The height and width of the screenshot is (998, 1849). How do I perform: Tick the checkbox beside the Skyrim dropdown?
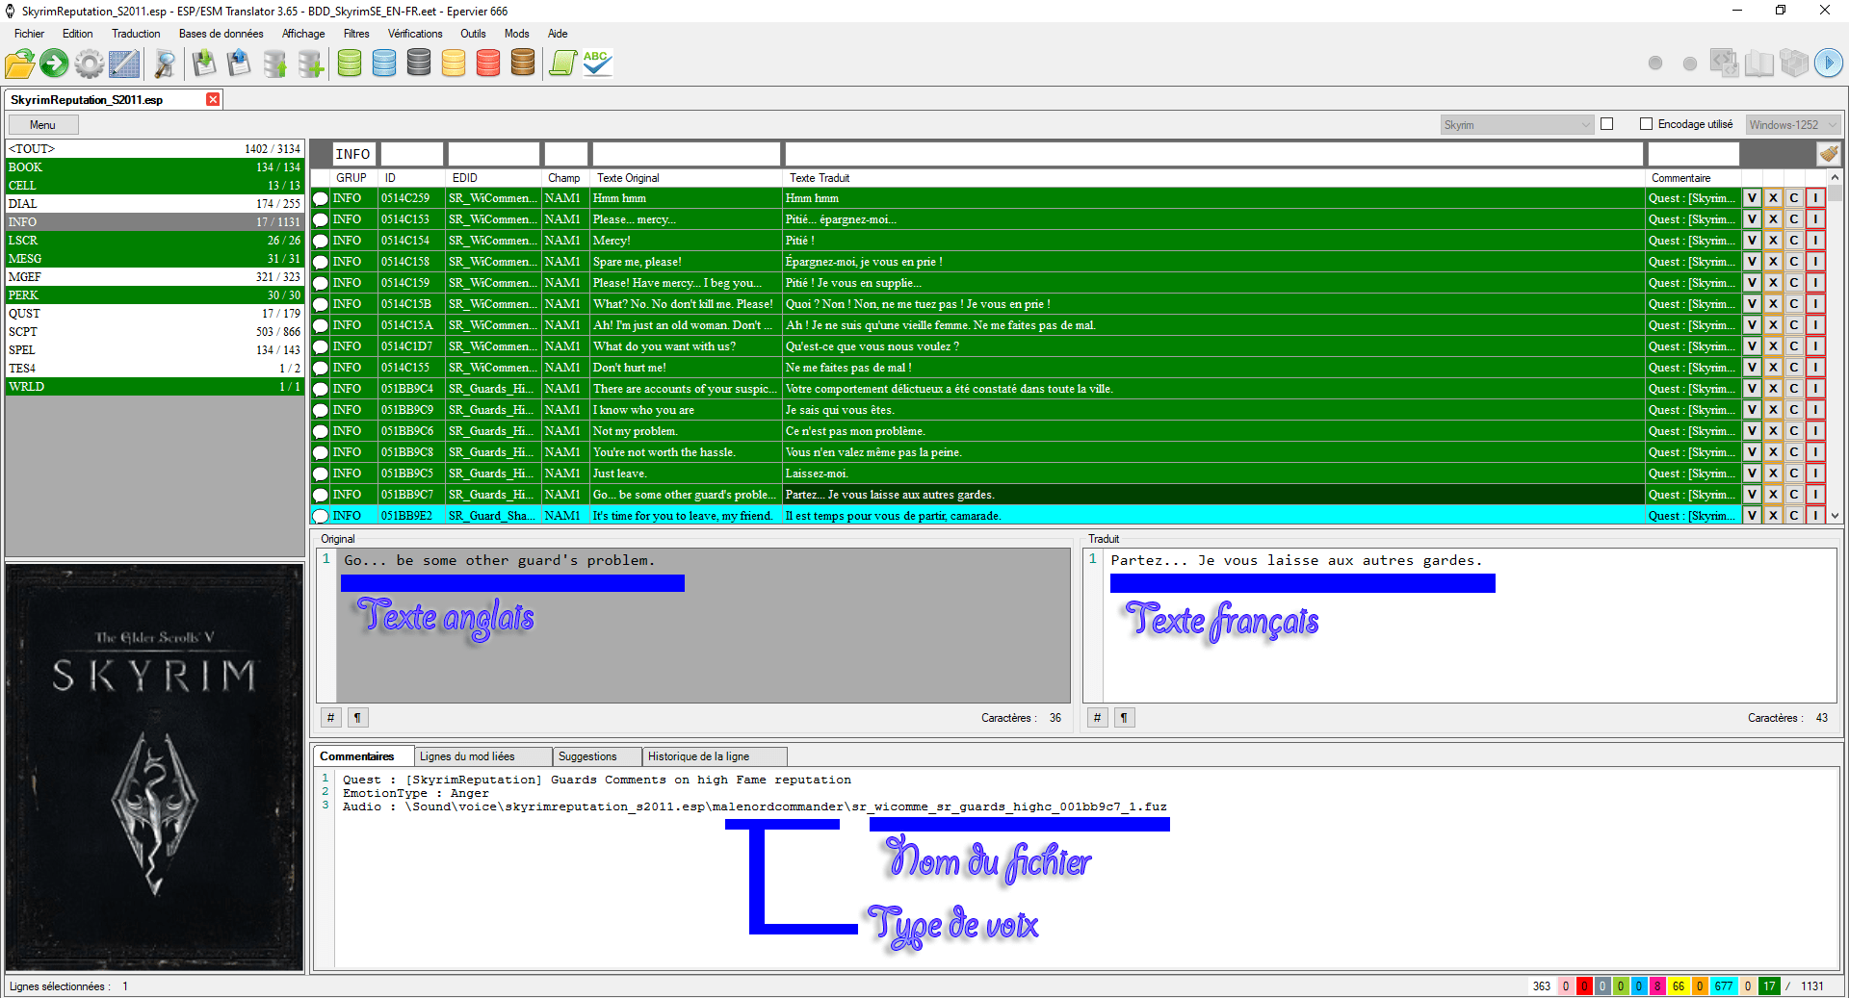1606,124
